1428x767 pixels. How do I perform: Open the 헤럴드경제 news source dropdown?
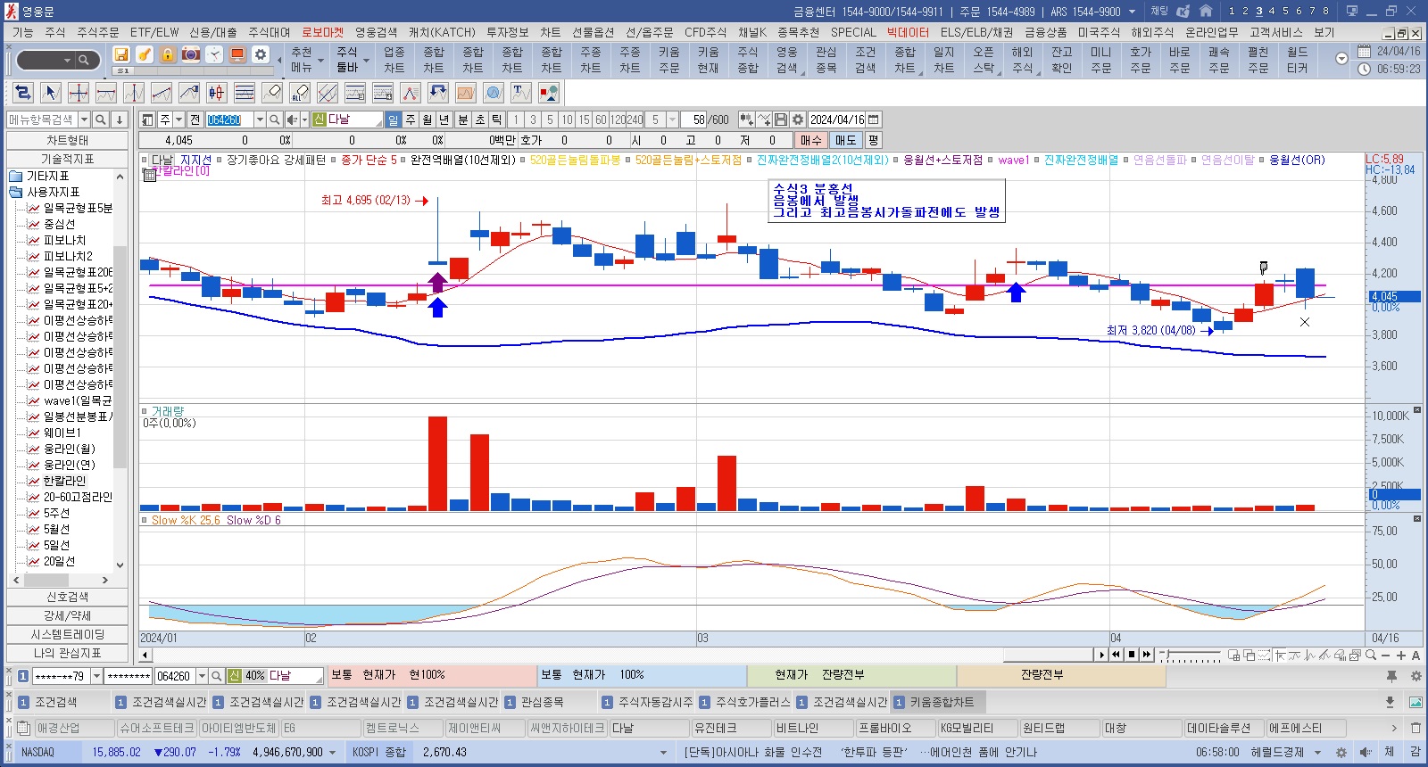1317,753
